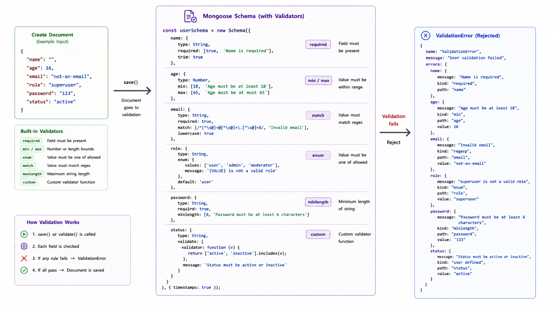Click the Create Document heading
Viewport: 553px width, 311px height.
pyautogui.click(x=52, y=35)
